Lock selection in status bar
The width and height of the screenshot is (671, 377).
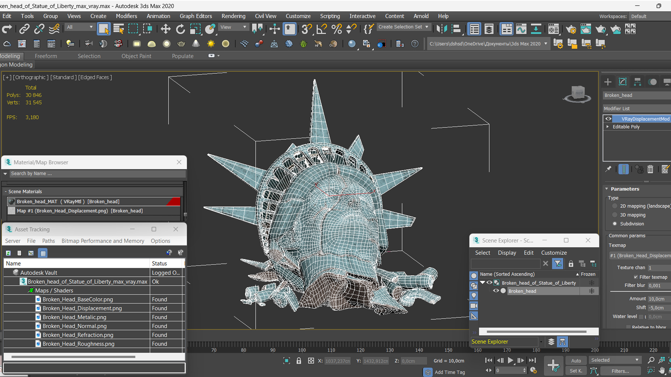pyautogui.click(x=299, y=361)
